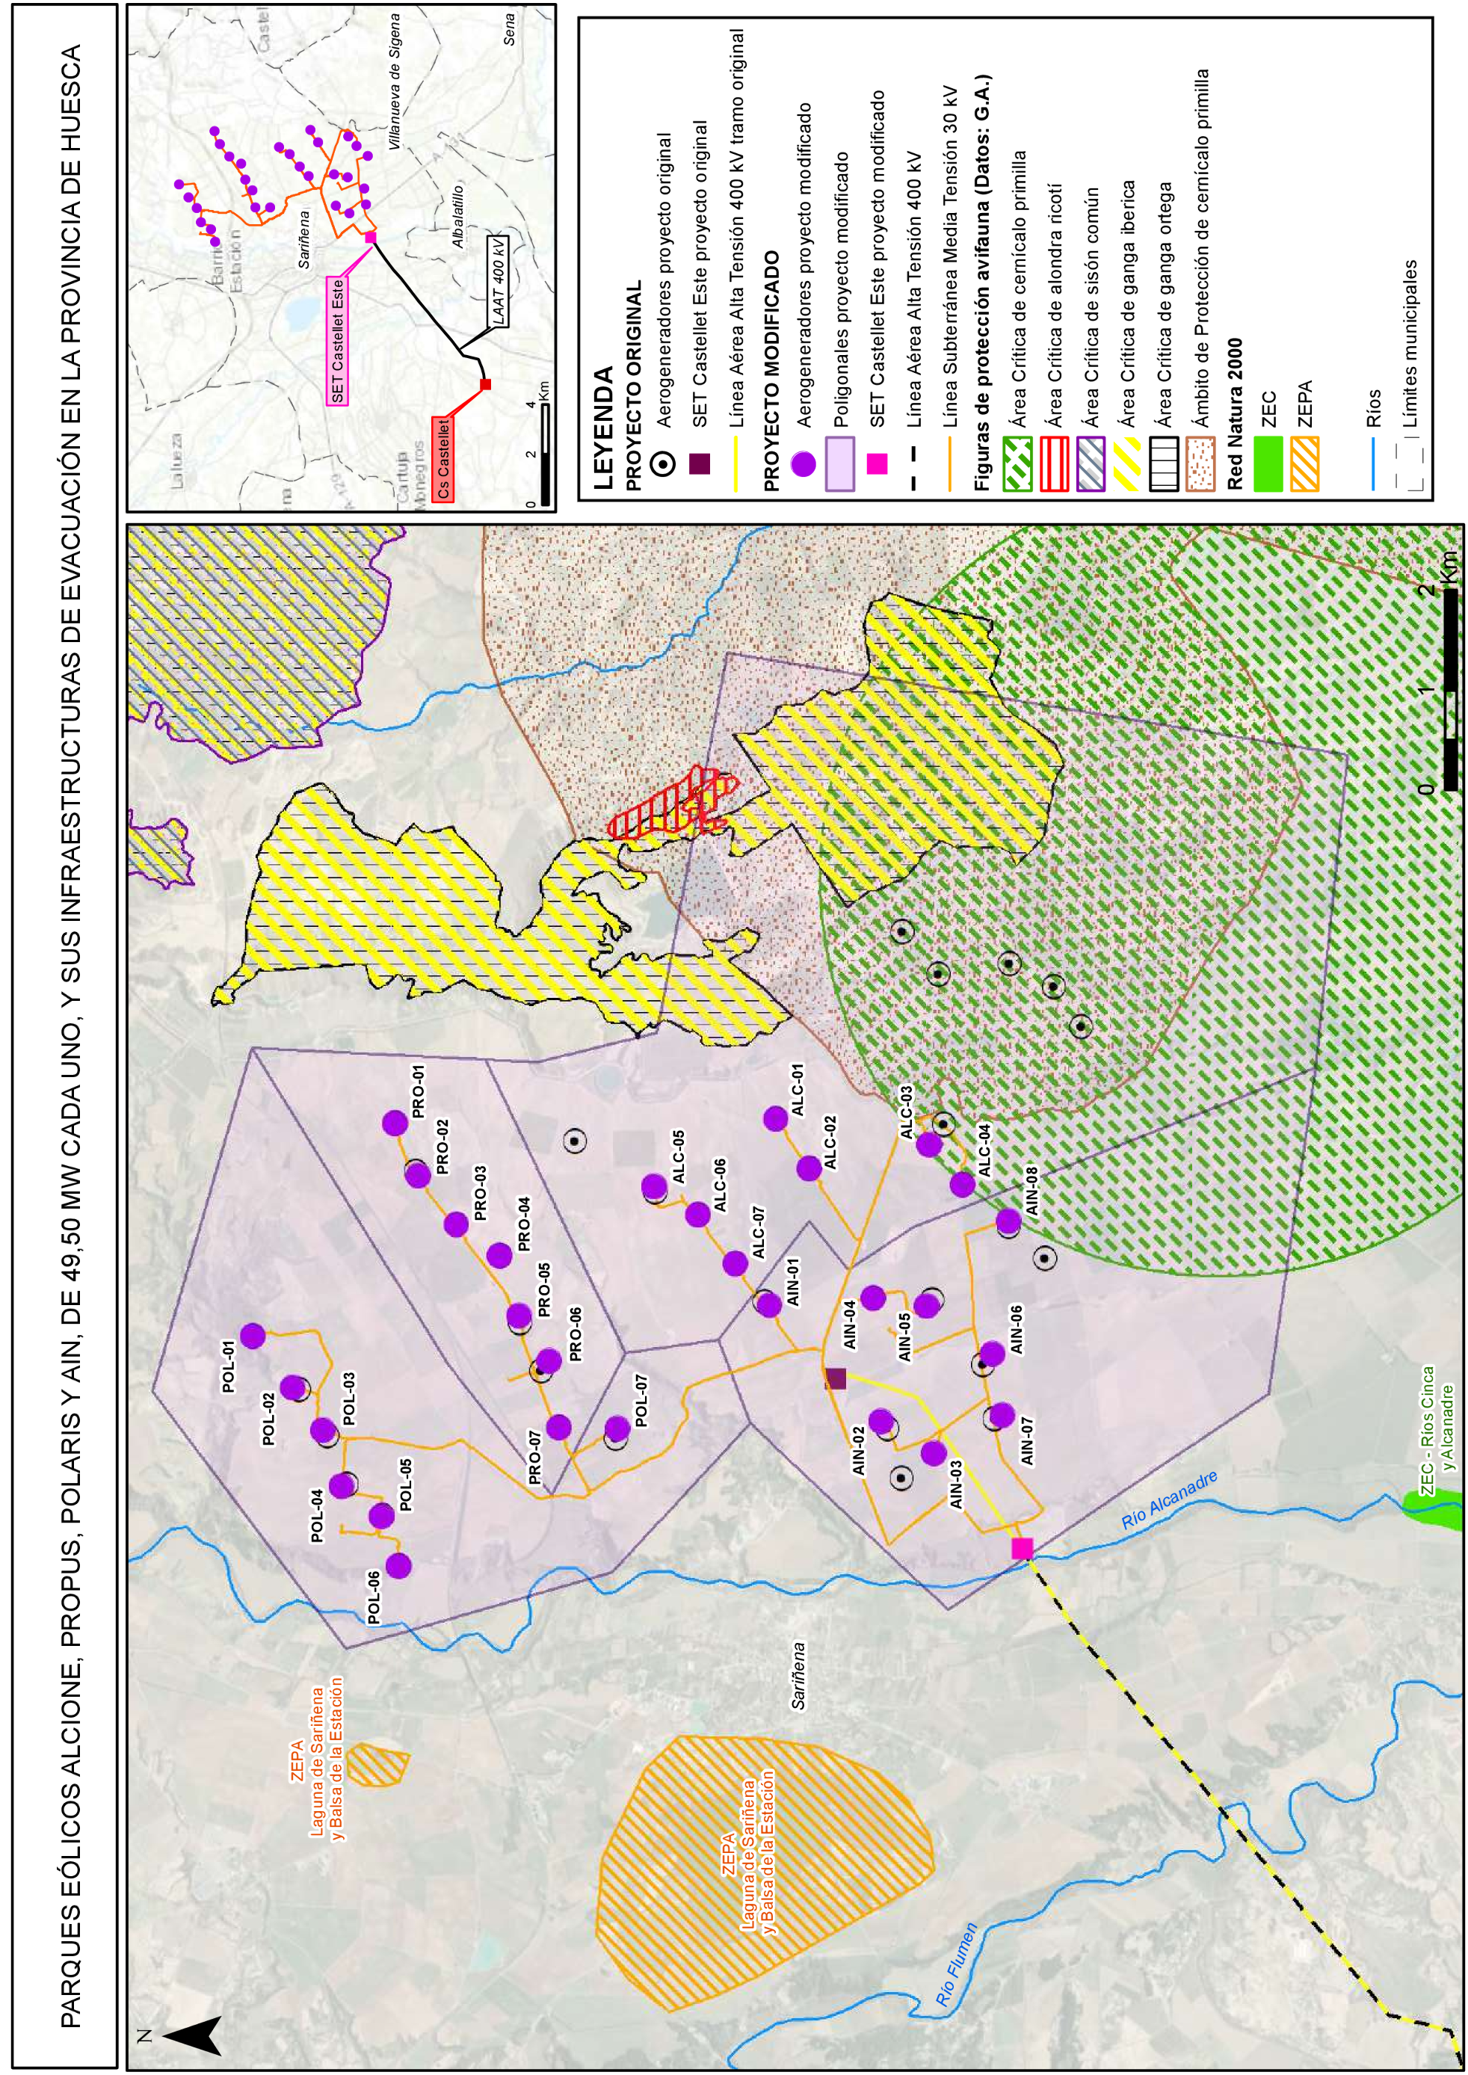
Task: Click the POL-01 turbine marker
Action: coord(252,1335)
